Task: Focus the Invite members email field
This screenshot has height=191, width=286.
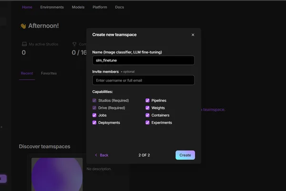Action: click(143, 80)
